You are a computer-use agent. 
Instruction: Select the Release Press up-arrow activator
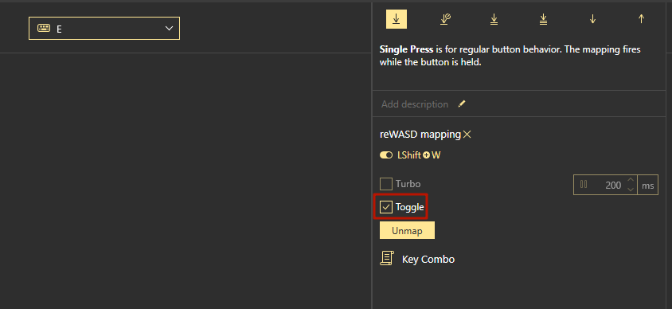[x=641, y=19]
